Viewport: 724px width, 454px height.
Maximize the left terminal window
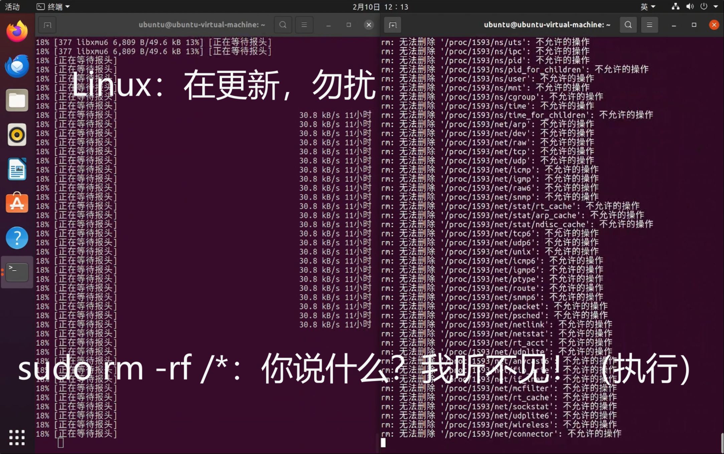349,25
